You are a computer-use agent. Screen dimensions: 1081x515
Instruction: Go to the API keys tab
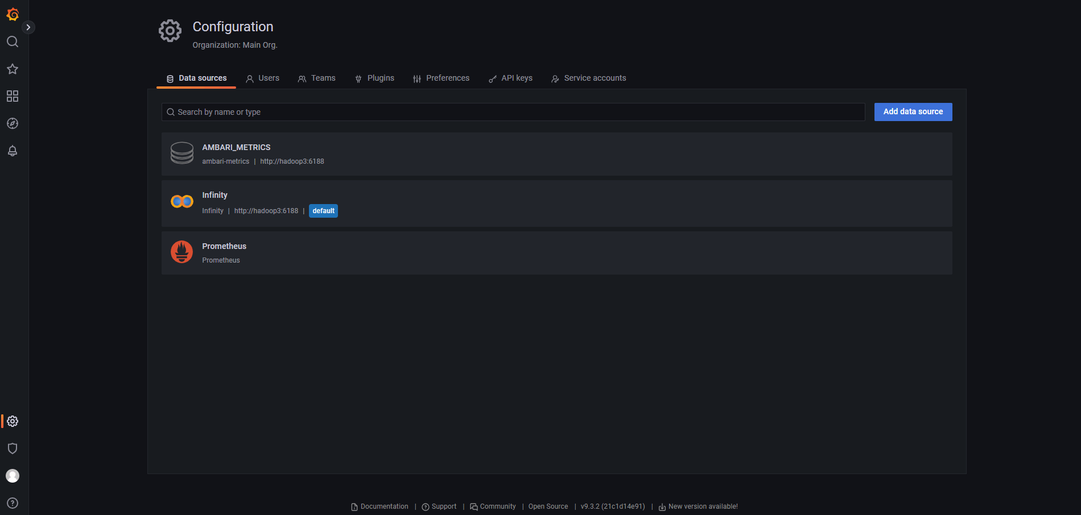click(x=510, y=78)
